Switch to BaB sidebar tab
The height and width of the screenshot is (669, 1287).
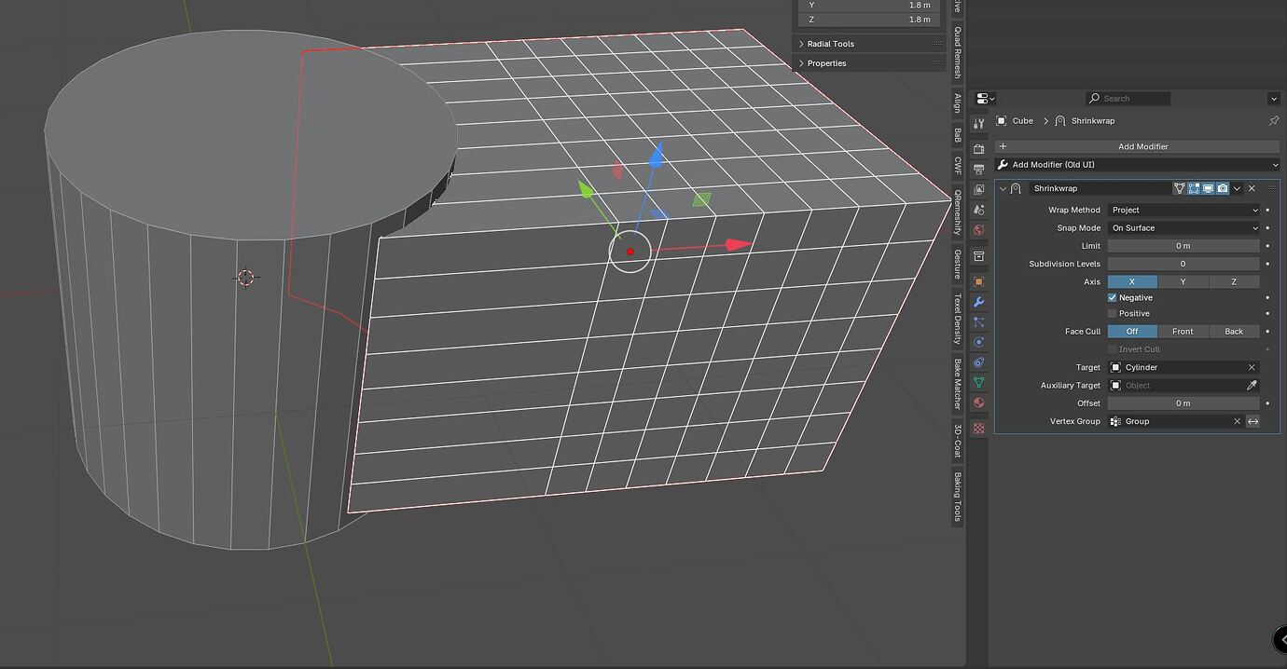coord(957,135)
